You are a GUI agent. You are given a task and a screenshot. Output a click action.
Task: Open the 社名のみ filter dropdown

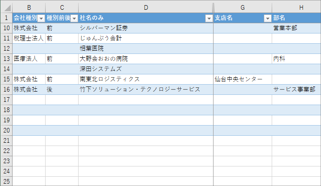tap(209, 19)
